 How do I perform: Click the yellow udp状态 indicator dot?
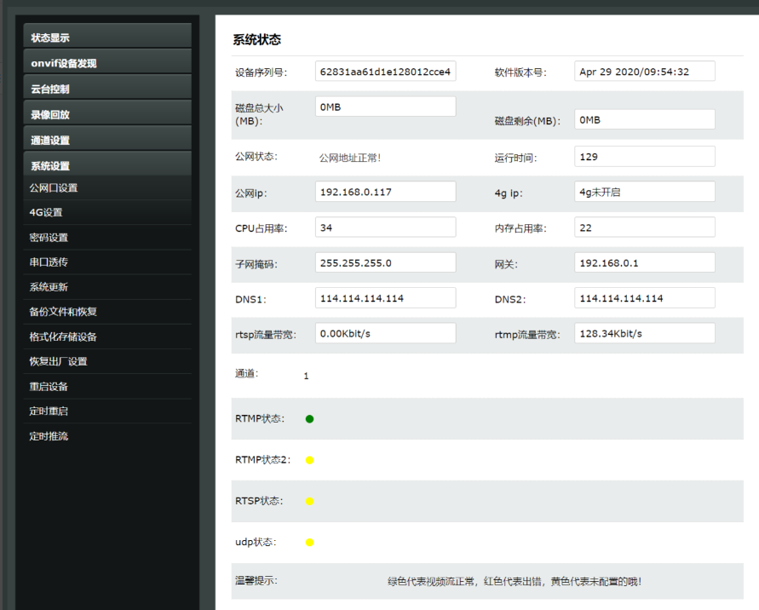point(310,542)
